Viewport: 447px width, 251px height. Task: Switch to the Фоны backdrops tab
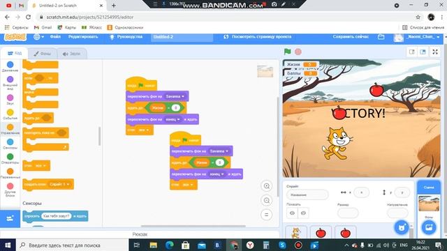point(42,54)
